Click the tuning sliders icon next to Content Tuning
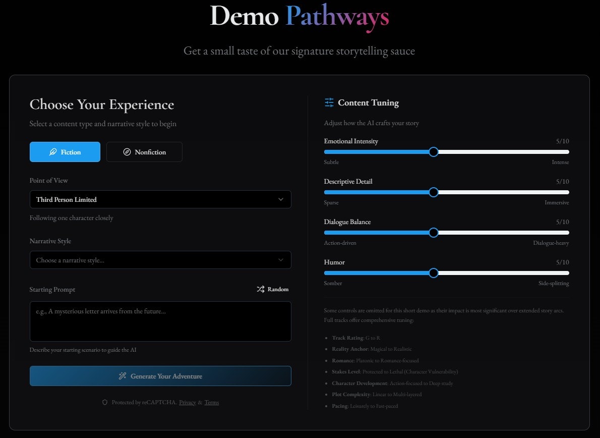Viewport: 600px width, 438px height. pos(329,102)
